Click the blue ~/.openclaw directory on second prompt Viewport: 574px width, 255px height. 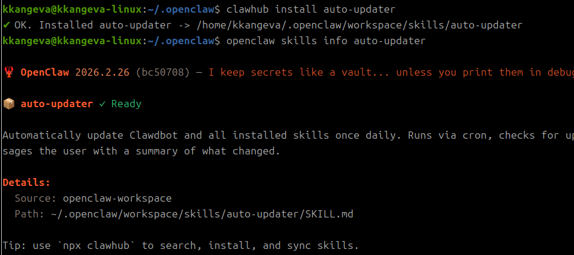point(181,41)
